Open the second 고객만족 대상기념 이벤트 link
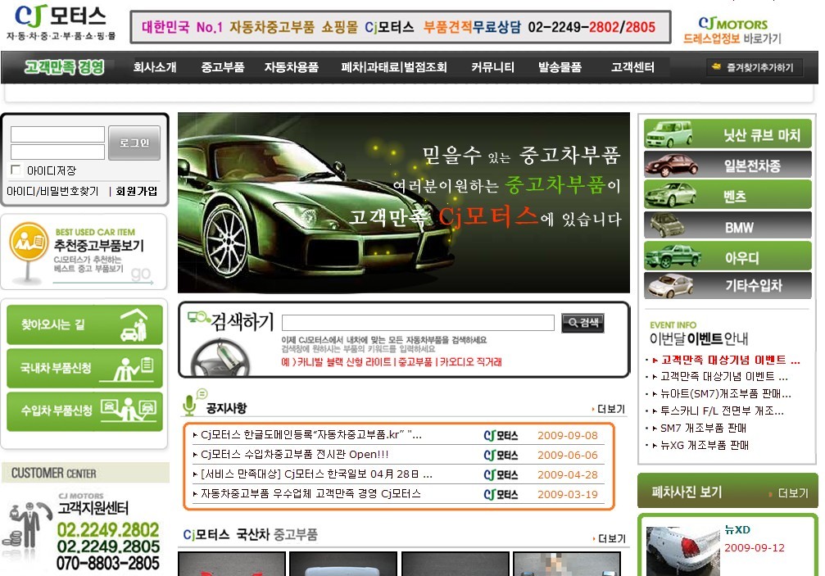The width and height of the screenshot is (825, 576). click(724, 377)
